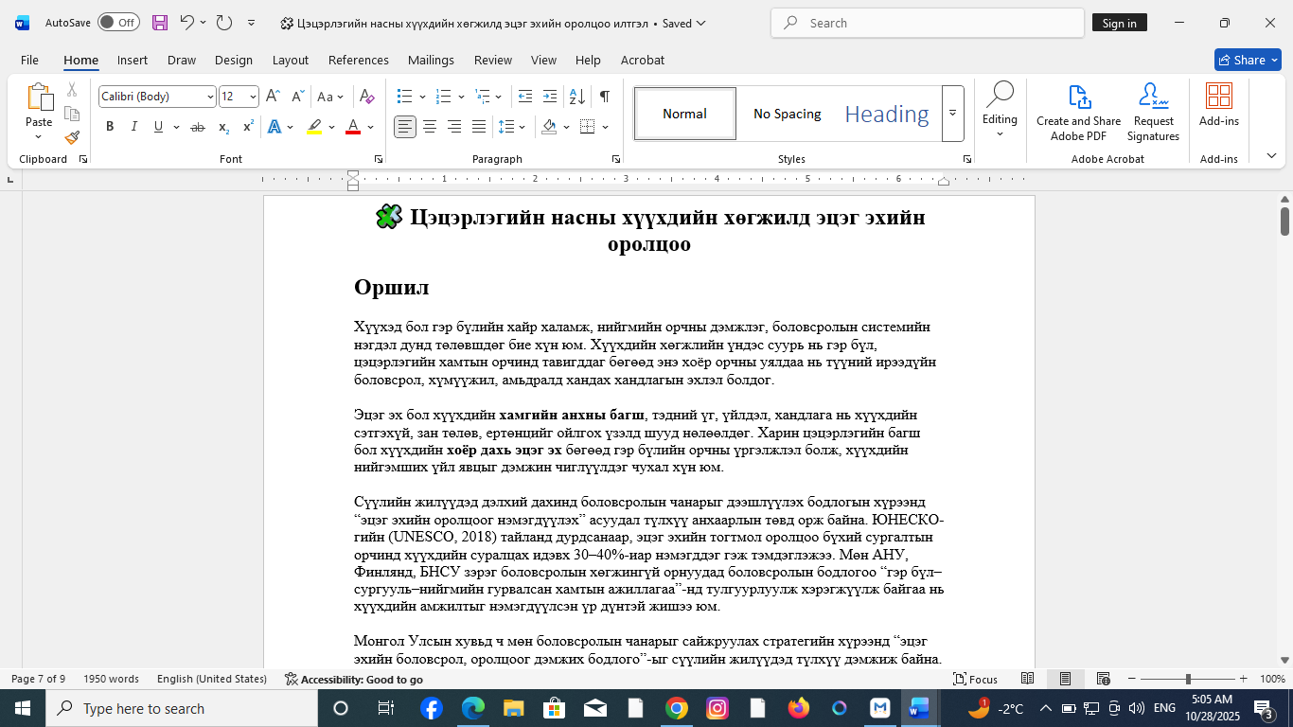Viewport: 1293px width, 727px height.
Task: Click the Format Painter icon
Action: pos(71,137)
